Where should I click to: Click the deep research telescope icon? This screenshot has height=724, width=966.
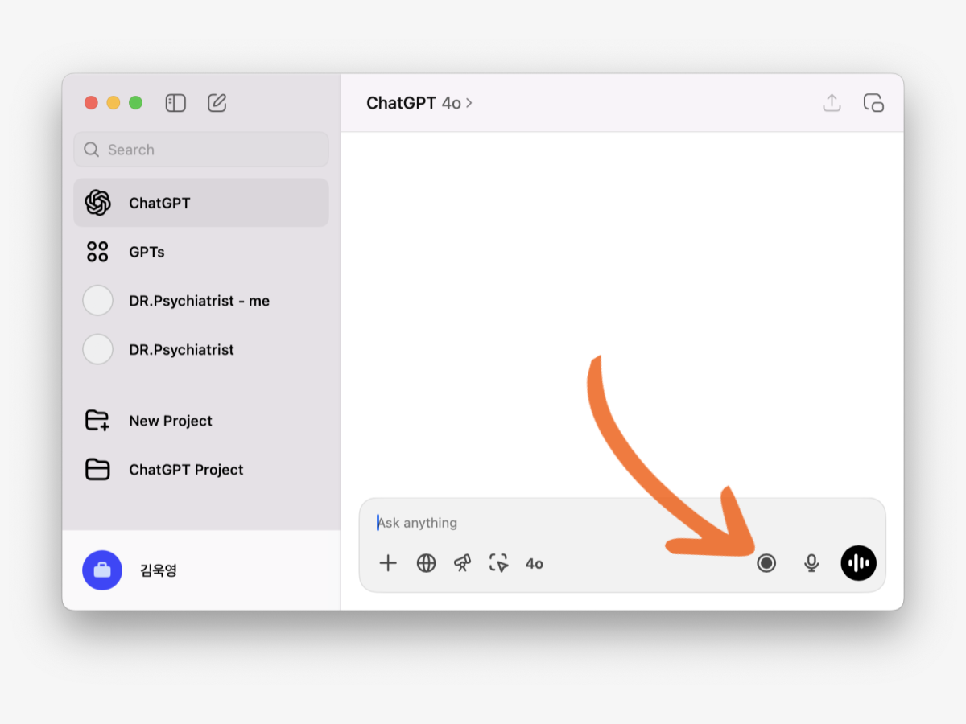pos(462,563)
